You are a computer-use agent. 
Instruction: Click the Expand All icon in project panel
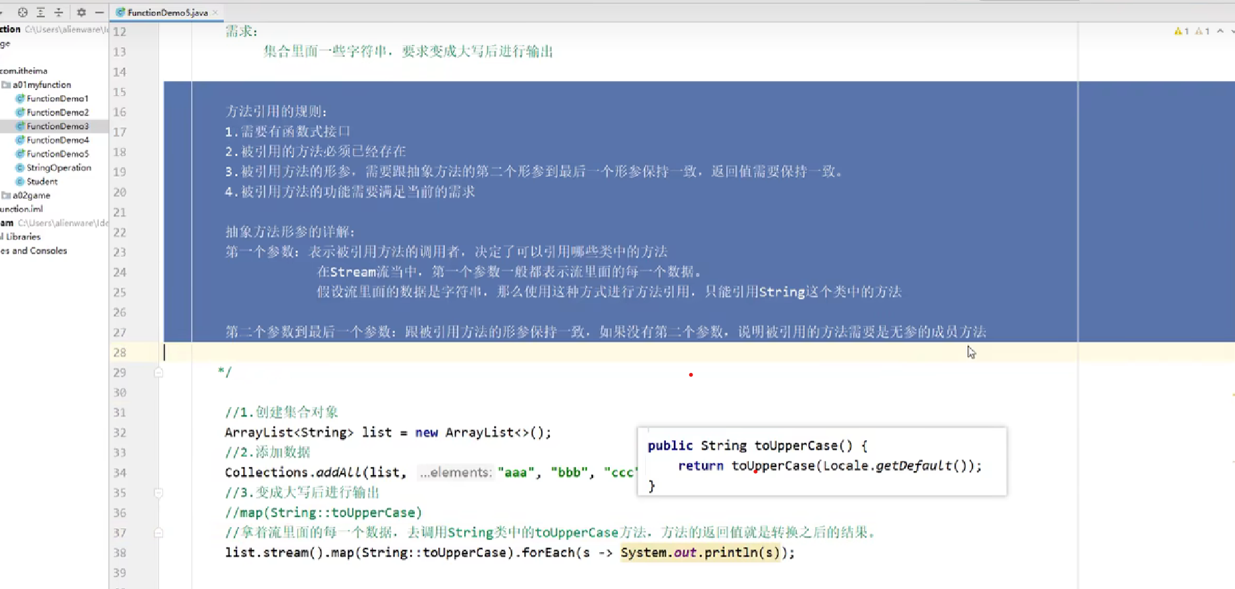41,12
